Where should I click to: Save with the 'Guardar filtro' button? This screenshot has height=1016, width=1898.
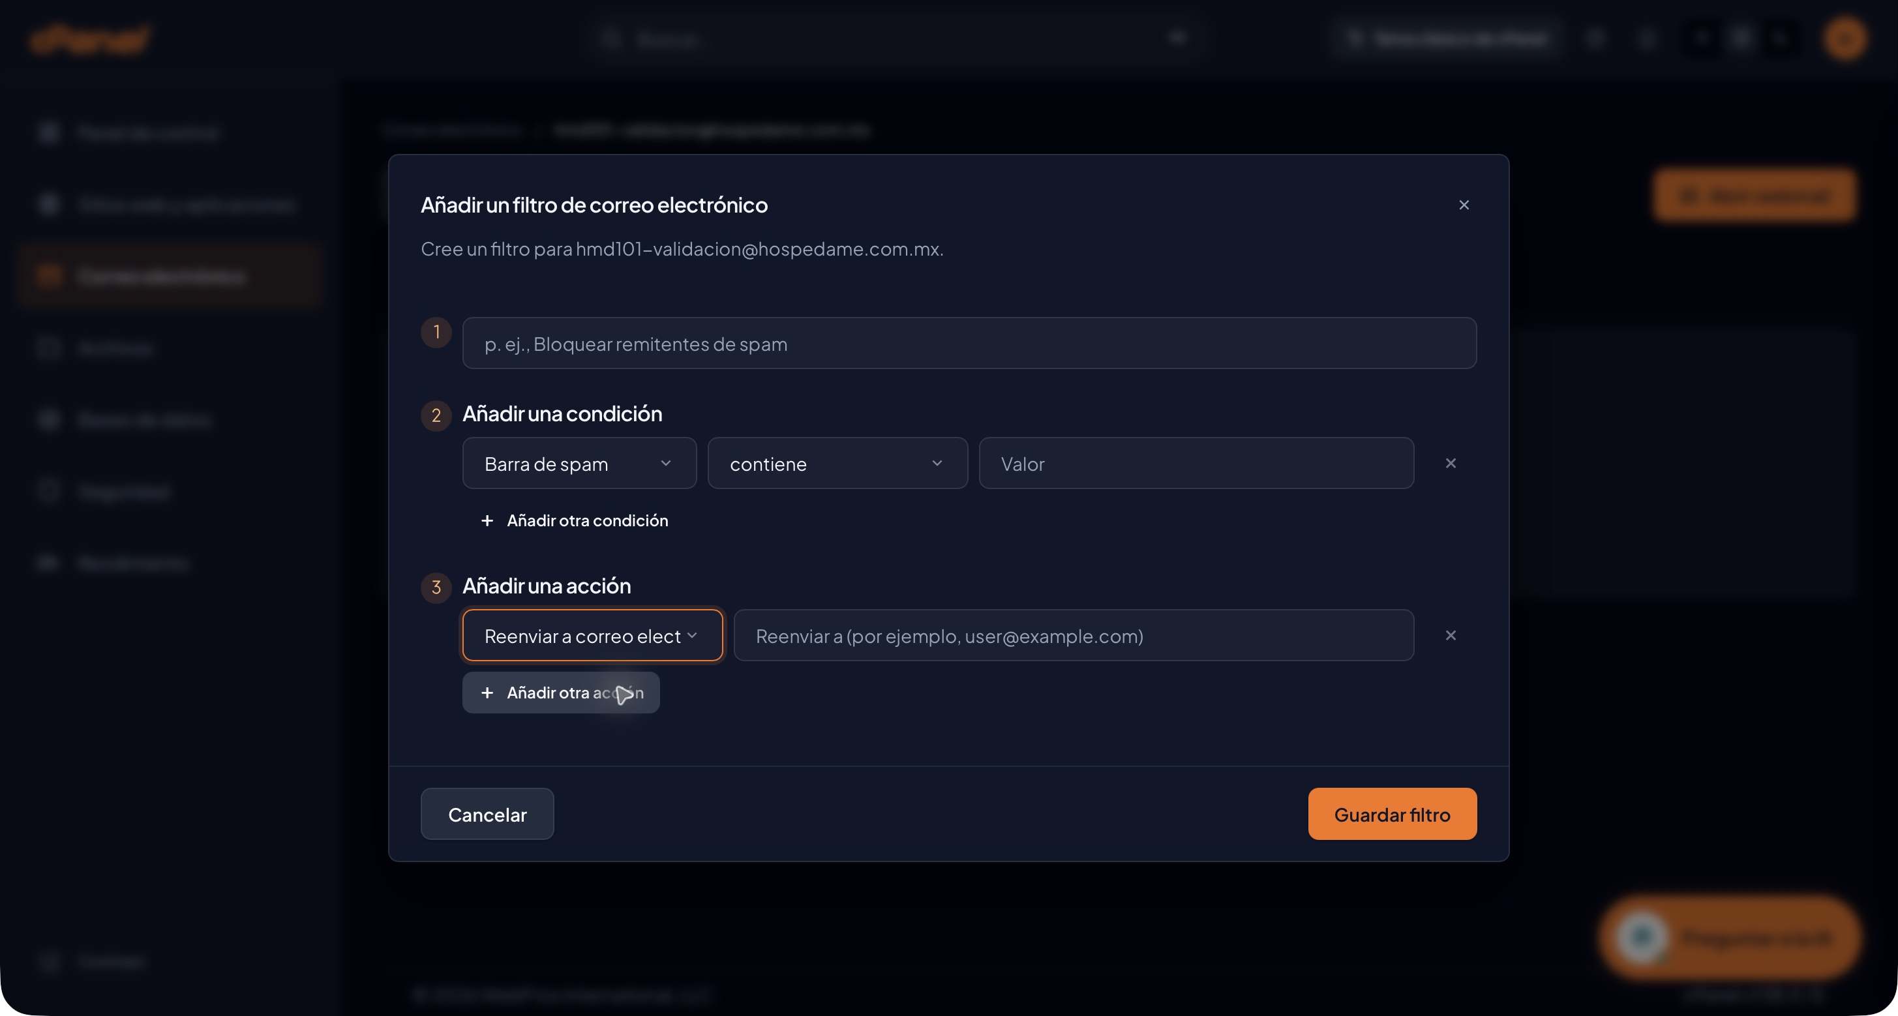[x=1392, y=814]
